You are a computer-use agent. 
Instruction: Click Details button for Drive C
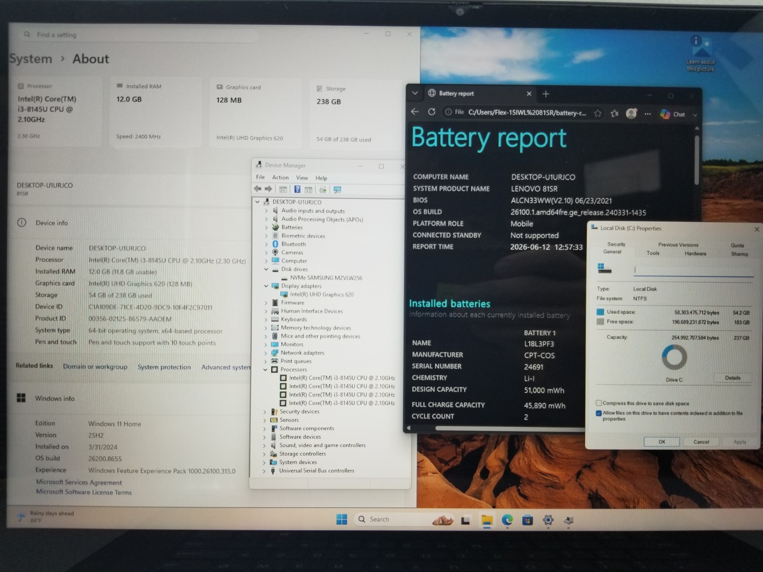click(x=732, y=378)
